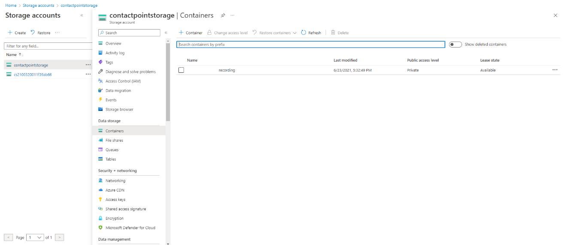Select contactpointstorage in the accounts list
Screen dimensions: 565x245
click(31, 65)
